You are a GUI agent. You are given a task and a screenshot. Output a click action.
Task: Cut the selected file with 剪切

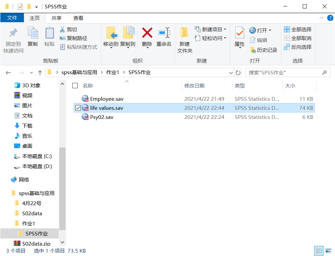tap(68, 29)
